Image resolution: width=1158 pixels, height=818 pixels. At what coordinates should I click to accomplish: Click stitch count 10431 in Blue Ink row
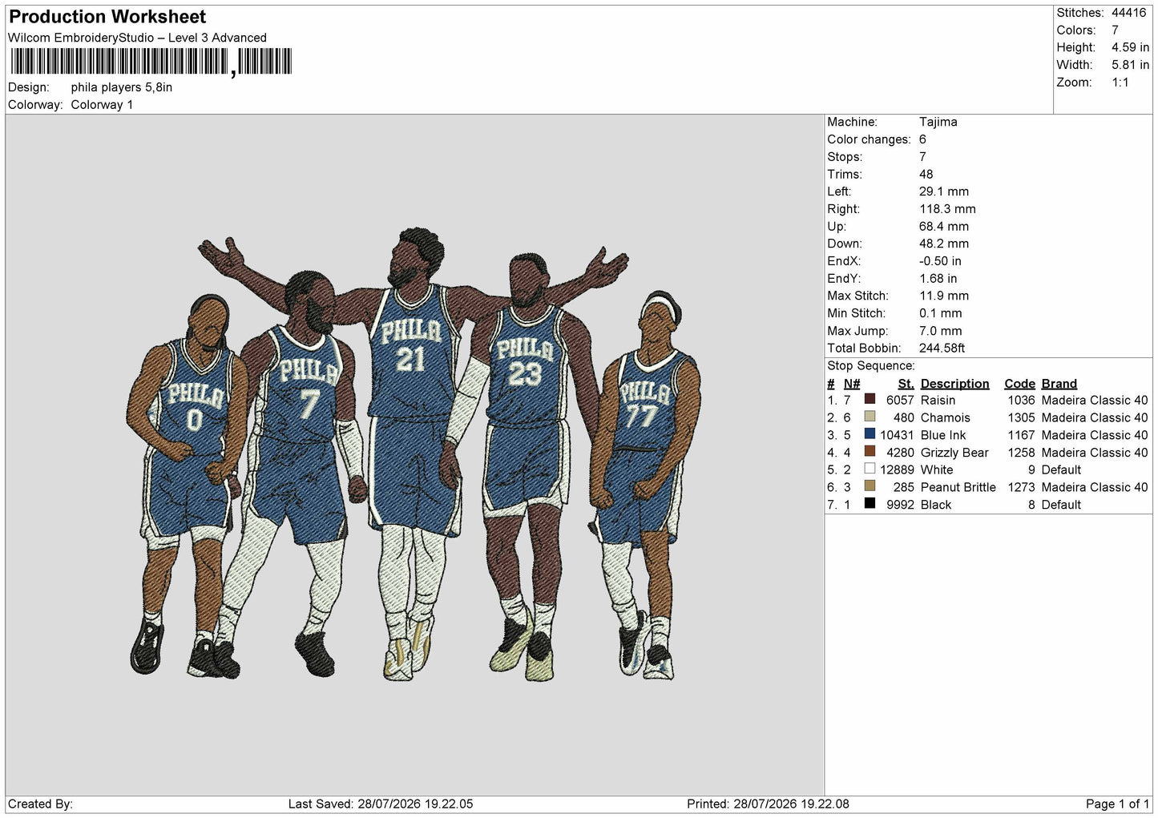[x=897, y=436]
